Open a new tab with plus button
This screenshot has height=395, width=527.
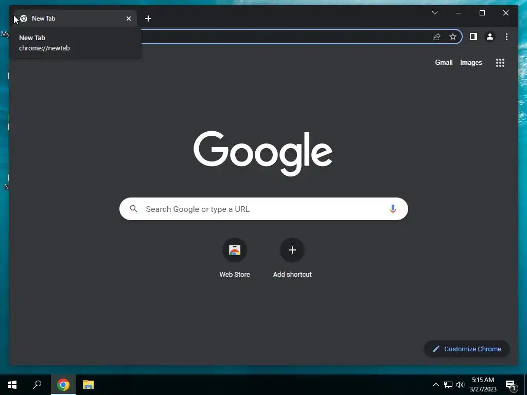[x=148, y=19]
